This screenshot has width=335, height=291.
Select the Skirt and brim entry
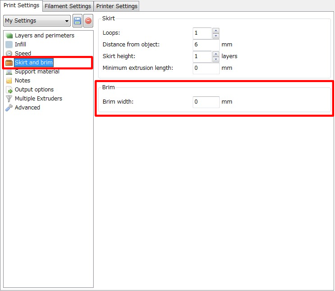coord(33,63)
